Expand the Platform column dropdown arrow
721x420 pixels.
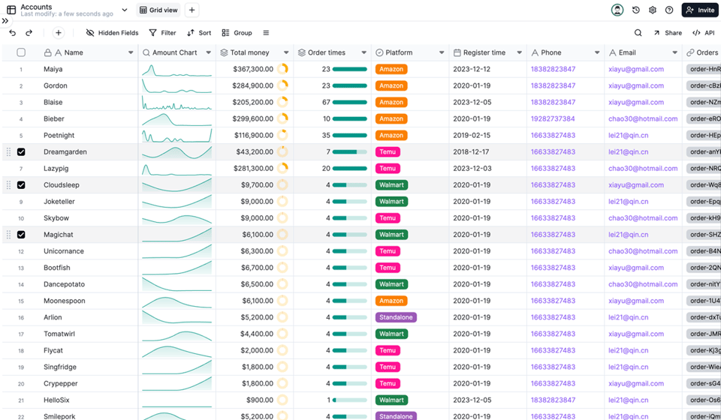(x=441, y=52)
